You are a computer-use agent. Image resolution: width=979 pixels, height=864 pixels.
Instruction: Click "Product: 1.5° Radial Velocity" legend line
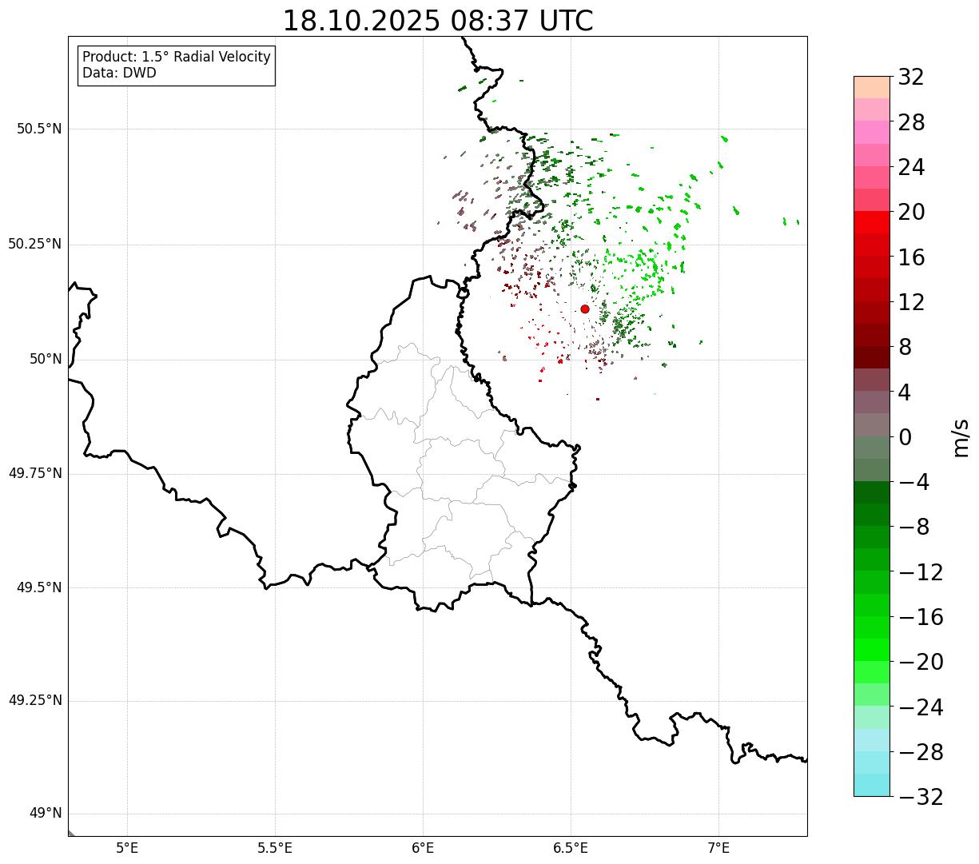coord(177,58)
